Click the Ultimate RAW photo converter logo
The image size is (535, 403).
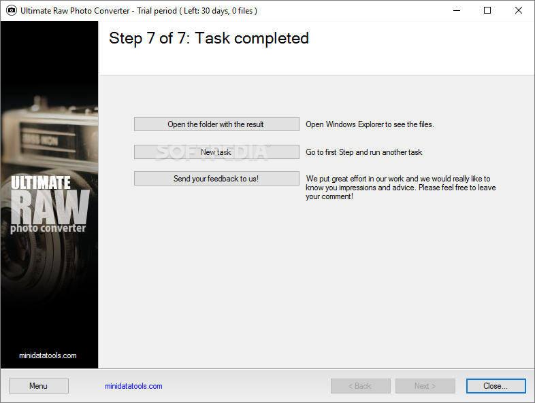coord(50,205)
